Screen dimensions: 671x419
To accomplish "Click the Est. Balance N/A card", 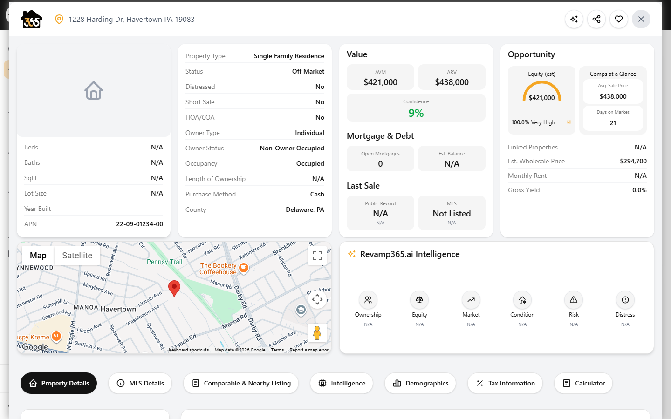I will [x=452, y=159].
